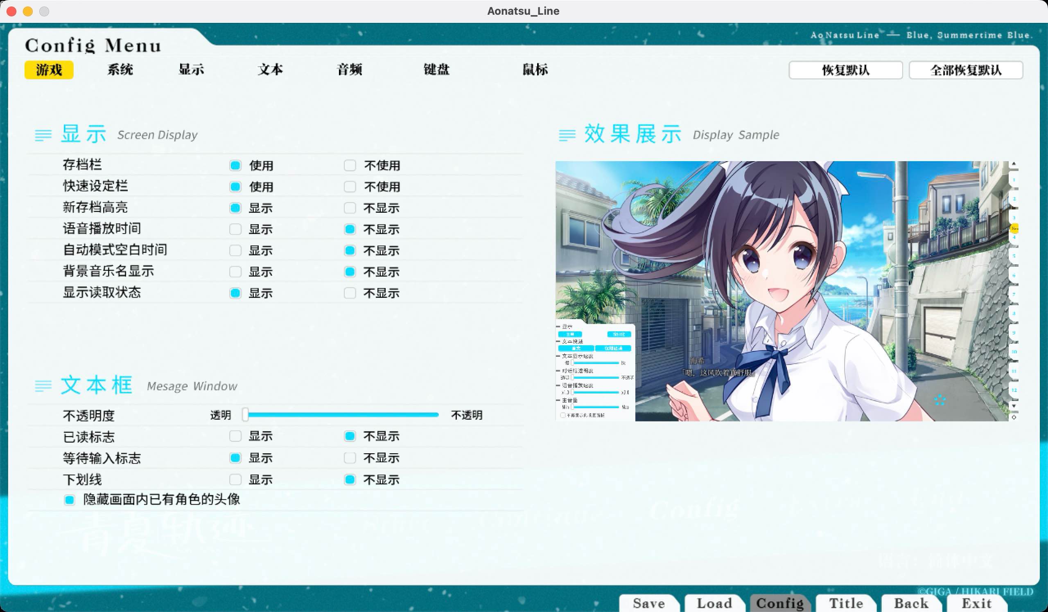Select 显示 for 显示读取状态
1048x612 pixels.
[235, 293]
